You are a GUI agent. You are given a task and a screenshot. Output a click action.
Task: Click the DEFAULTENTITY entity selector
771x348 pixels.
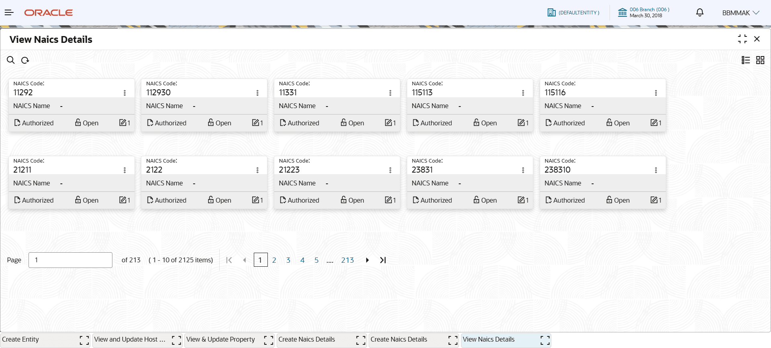coord(573,13)
